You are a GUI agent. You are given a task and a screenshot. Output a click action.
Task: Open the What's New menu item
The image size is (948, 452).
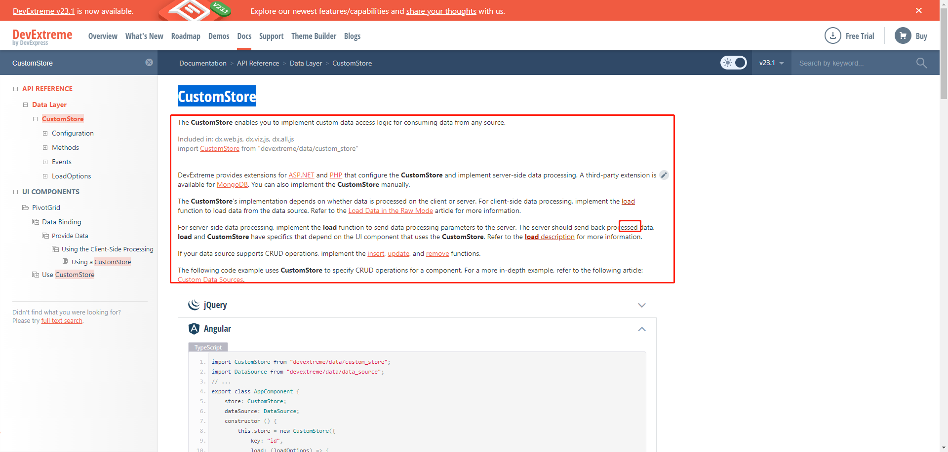pos(144,36)
